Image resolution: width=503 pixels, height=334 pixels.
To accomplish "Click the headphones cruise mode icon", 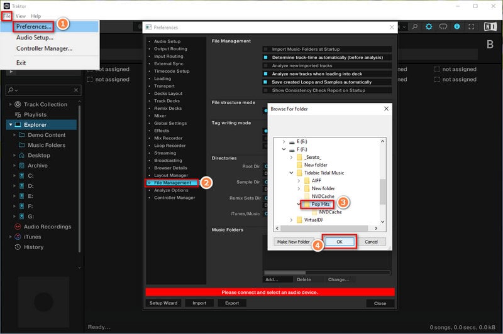I will click(443, 26).
